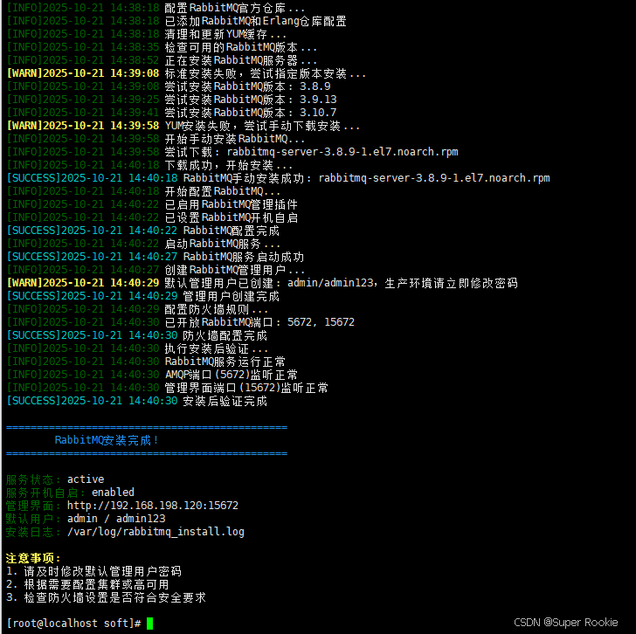636x634 pixels.
Task: Click log line trying RabbitMQ version 3.8.9
Action: [x=169, y=86]
